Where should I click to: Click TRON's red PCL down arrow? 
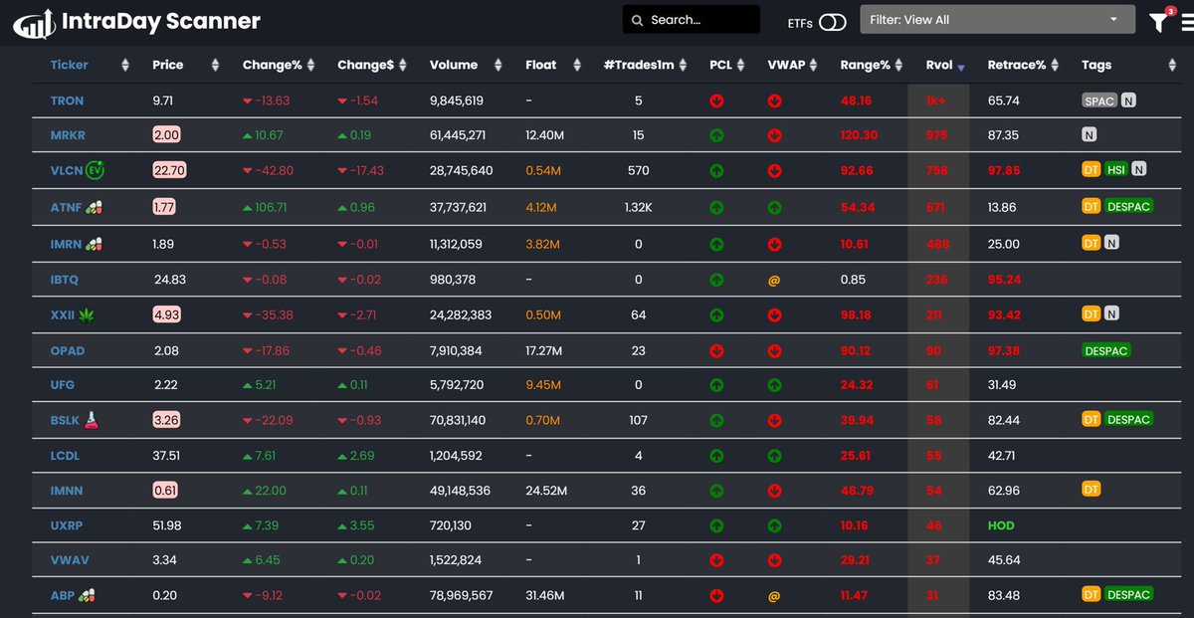(716, 101)
